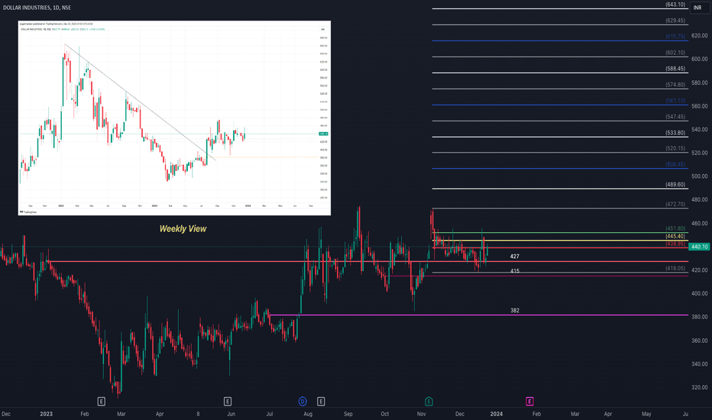Click 320.00 on the price axis
The height and width of the screenshot is (420, 712).
(x=699, y=387)
